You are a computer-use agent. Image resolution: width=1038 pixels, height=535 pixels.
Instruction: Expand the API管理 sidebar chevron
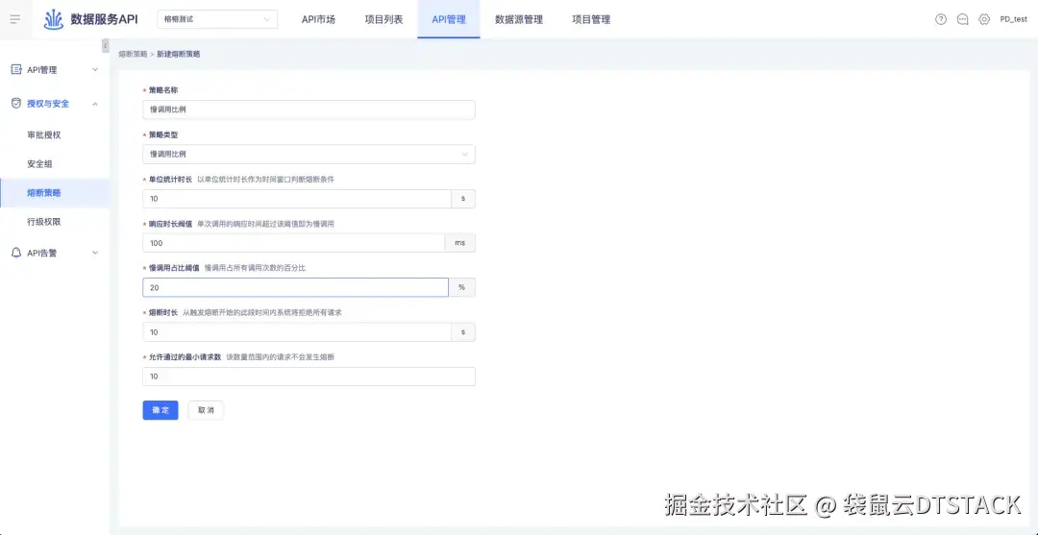coord(95,69)
